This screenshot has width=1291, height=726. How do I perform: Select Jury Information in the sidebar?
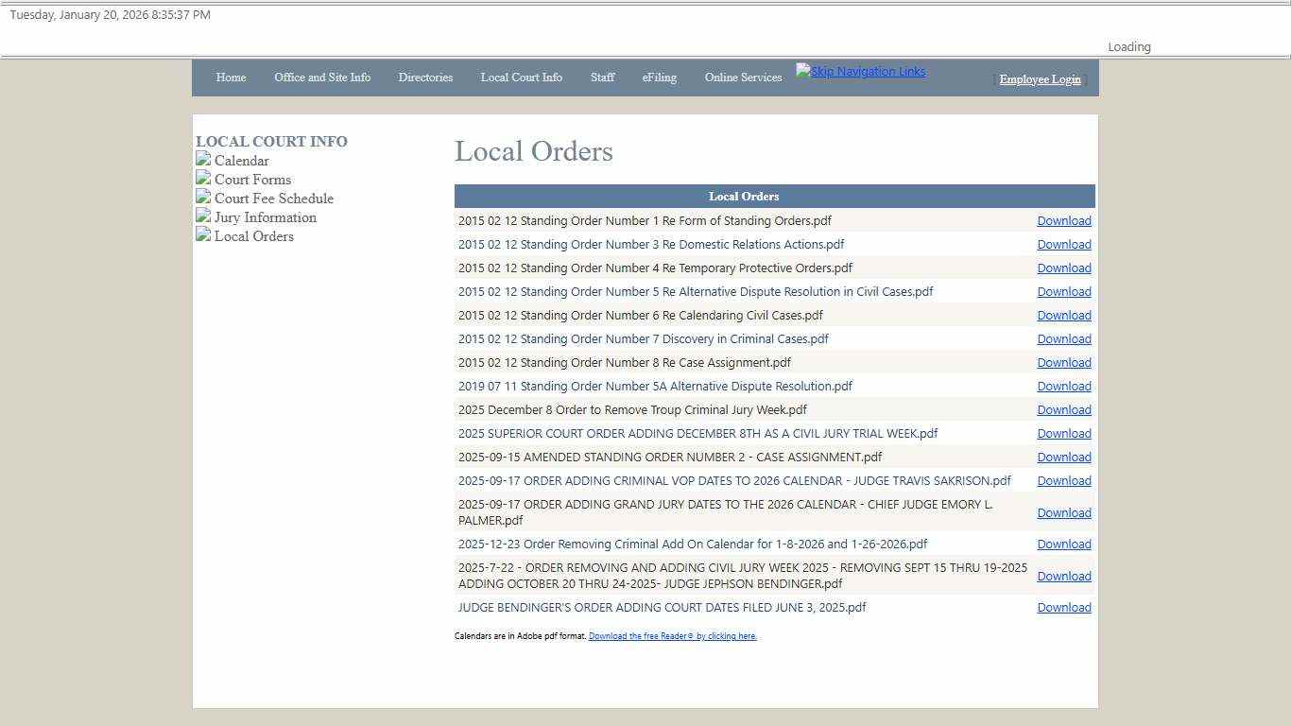[265, 216]
